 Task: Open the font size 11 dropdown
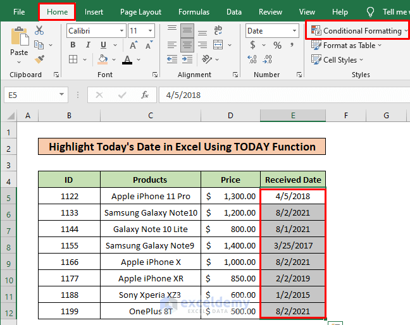point(150,31)
